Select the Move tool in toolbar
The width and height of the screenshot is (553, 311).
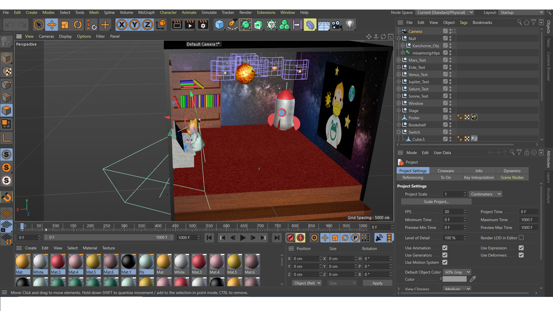[52, 25]
